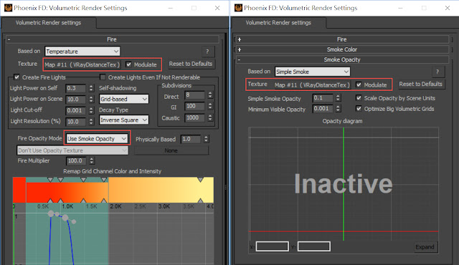Viewport: 459px width, 265px height.
Task: Open the Smoke Opacity Based on Simple Smoke dropdown
Action: [313, 72]
